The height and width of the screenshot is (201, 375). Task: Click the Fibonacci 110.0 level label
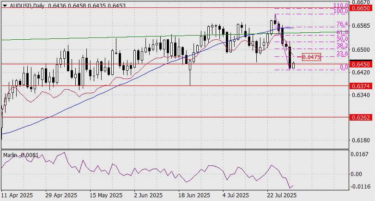pyautogui.click(x=341, y=5)
